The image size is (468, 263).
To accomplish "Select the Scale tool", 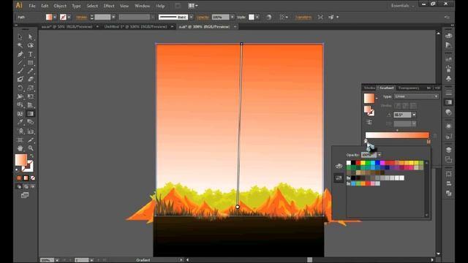I will (31, 88).
